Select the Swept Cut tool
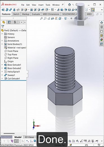 point(35,10)
